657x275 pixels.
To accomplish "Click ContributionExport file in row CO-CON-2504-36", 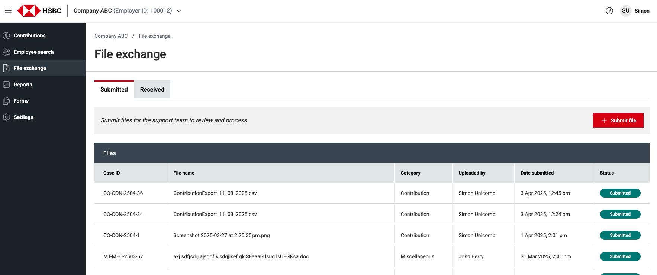I will click(x=215, y=193).
